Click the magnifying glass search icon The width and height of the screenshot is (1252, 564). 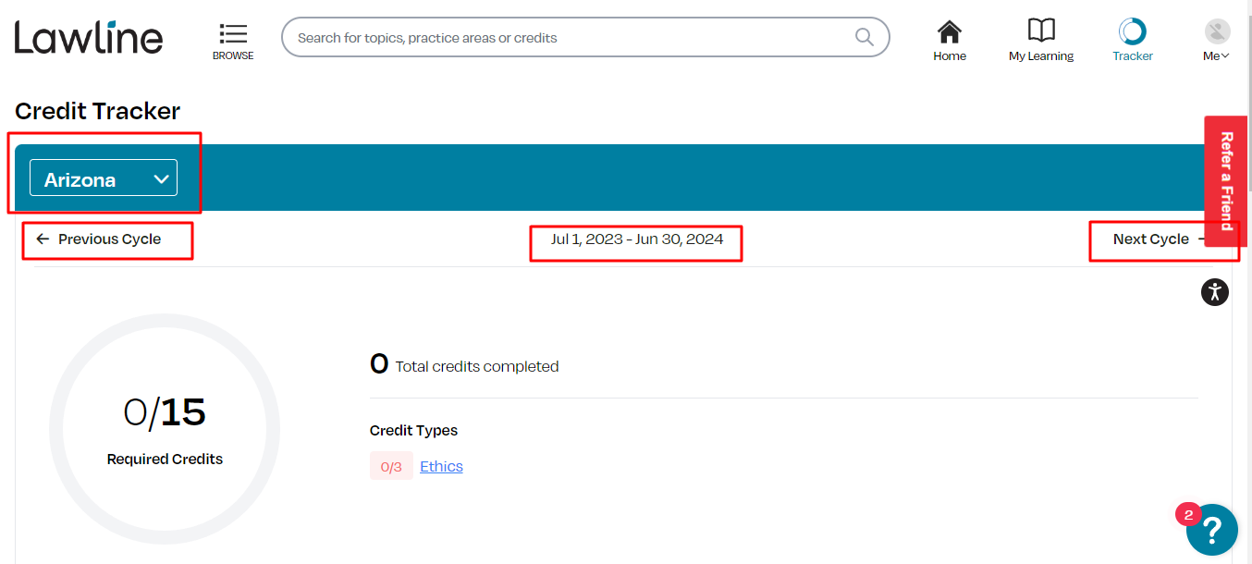pos(864,37)
